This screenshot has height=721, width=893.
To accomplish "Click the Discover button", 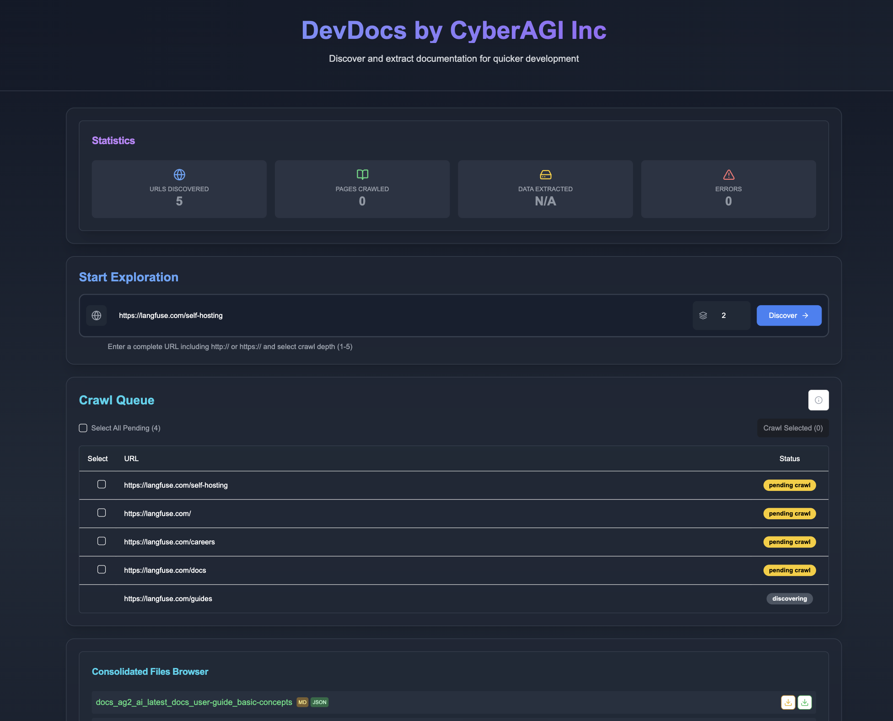I will coord(788,315).
